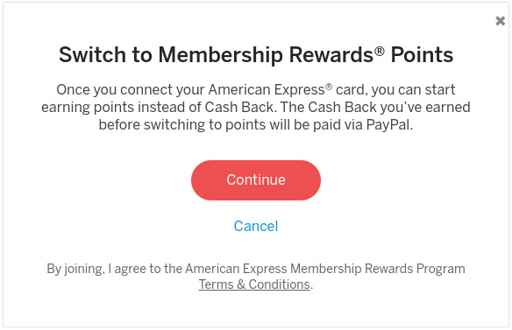Open the Terms & Conditions link
Viewport: 512px width, 330px height.
[x=254, y=284]
